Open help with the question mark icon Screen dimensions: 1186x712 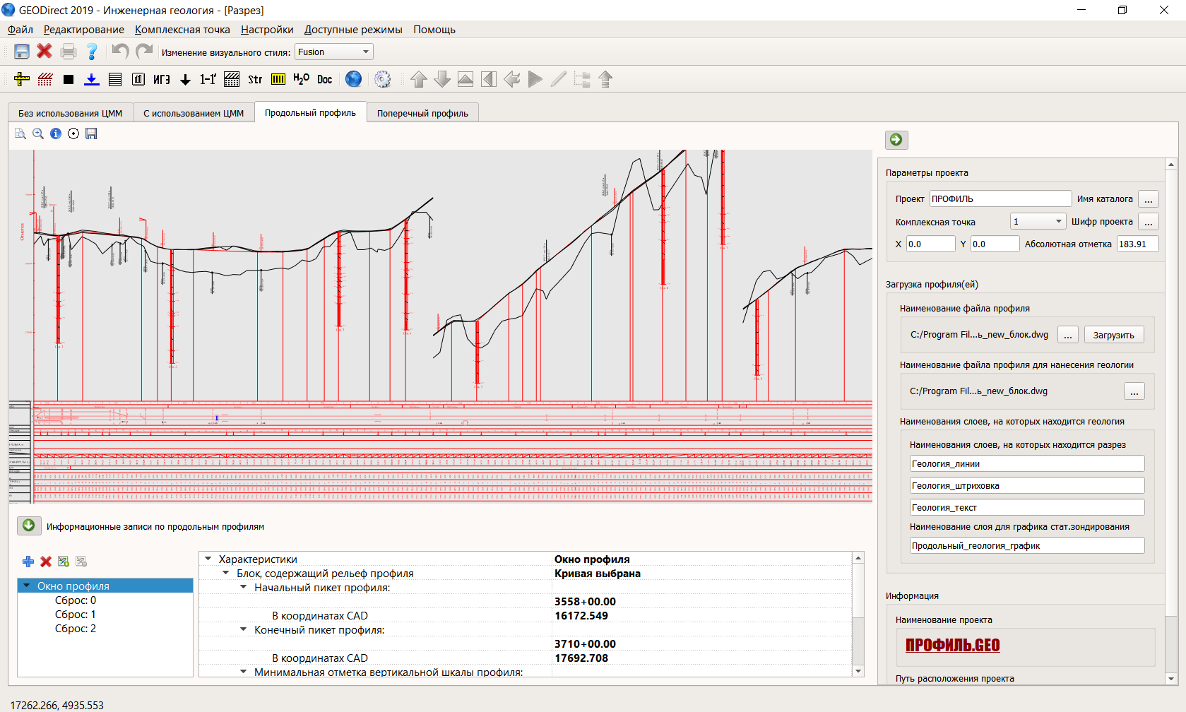coord(92,52)
